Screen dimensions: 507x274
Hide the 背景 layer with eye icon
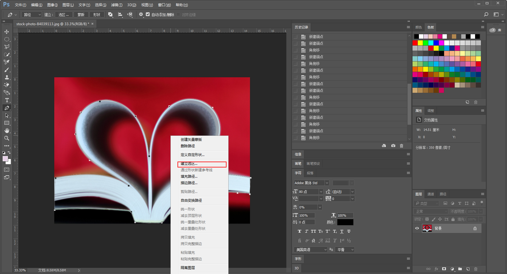417,228
